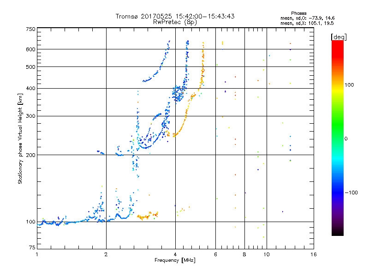Viewport: 369px width, 277px height.
Task: Click the colorbar tick label '-100'
Action: [x=351, y=193]
